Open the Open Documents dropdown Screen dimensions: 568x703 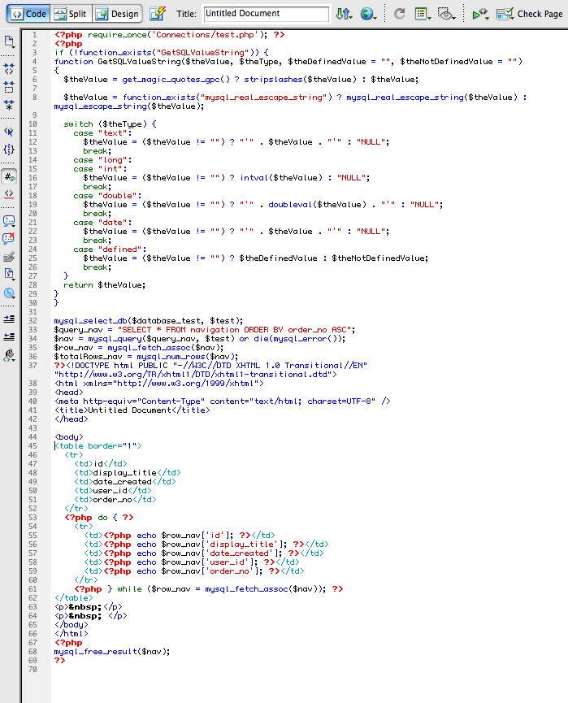(x=9, y=41)
